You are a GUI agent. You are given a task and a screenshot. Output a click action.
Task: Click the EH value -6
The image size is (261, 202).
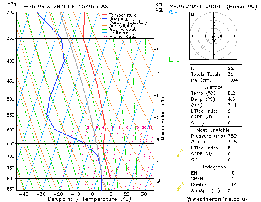231,173
